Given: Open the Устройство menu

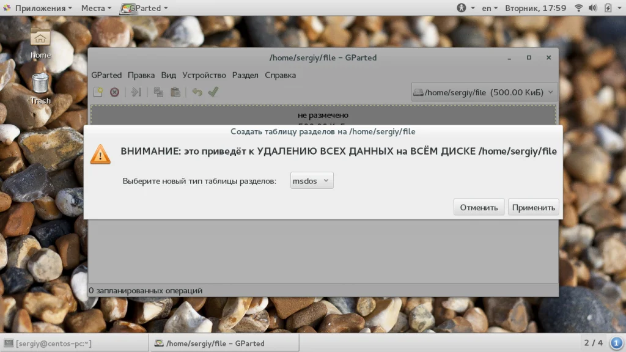Looking at the screenshot, I should (x=204, y=75).
